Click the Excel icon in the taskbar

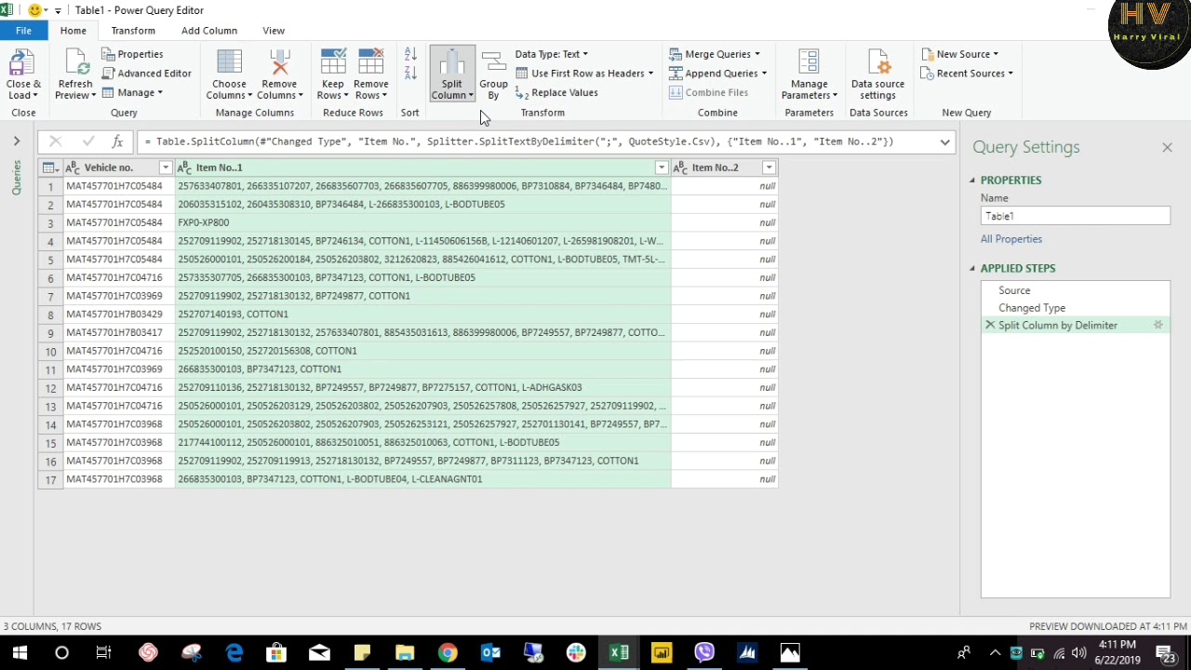point(619,653)
